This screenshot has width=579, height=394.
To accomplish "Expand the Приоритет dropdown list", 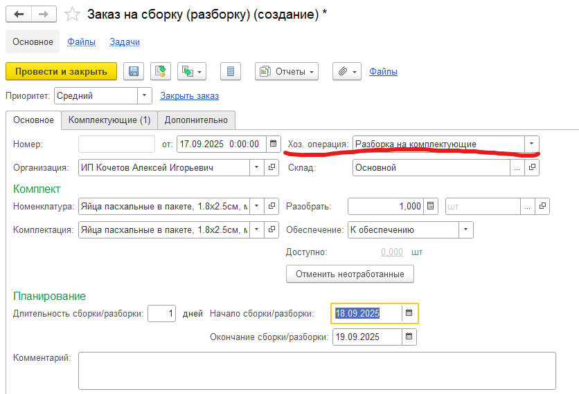I will tap(144, 96).
